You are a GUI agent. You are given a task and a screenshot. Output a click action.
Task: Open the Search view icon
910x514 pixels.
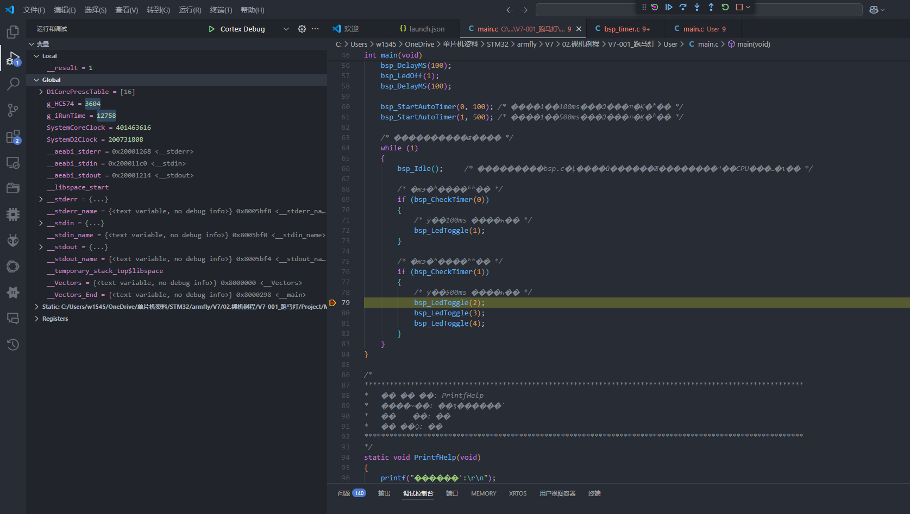(13, 84)
